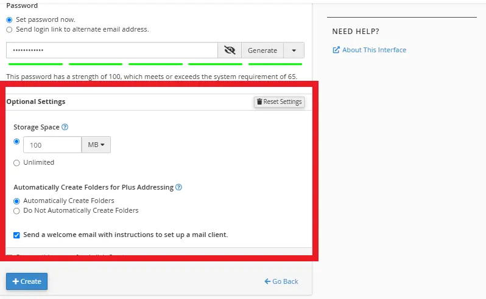
Task: Click the Storage Space help icon
Action: click(x=65, y=128)
